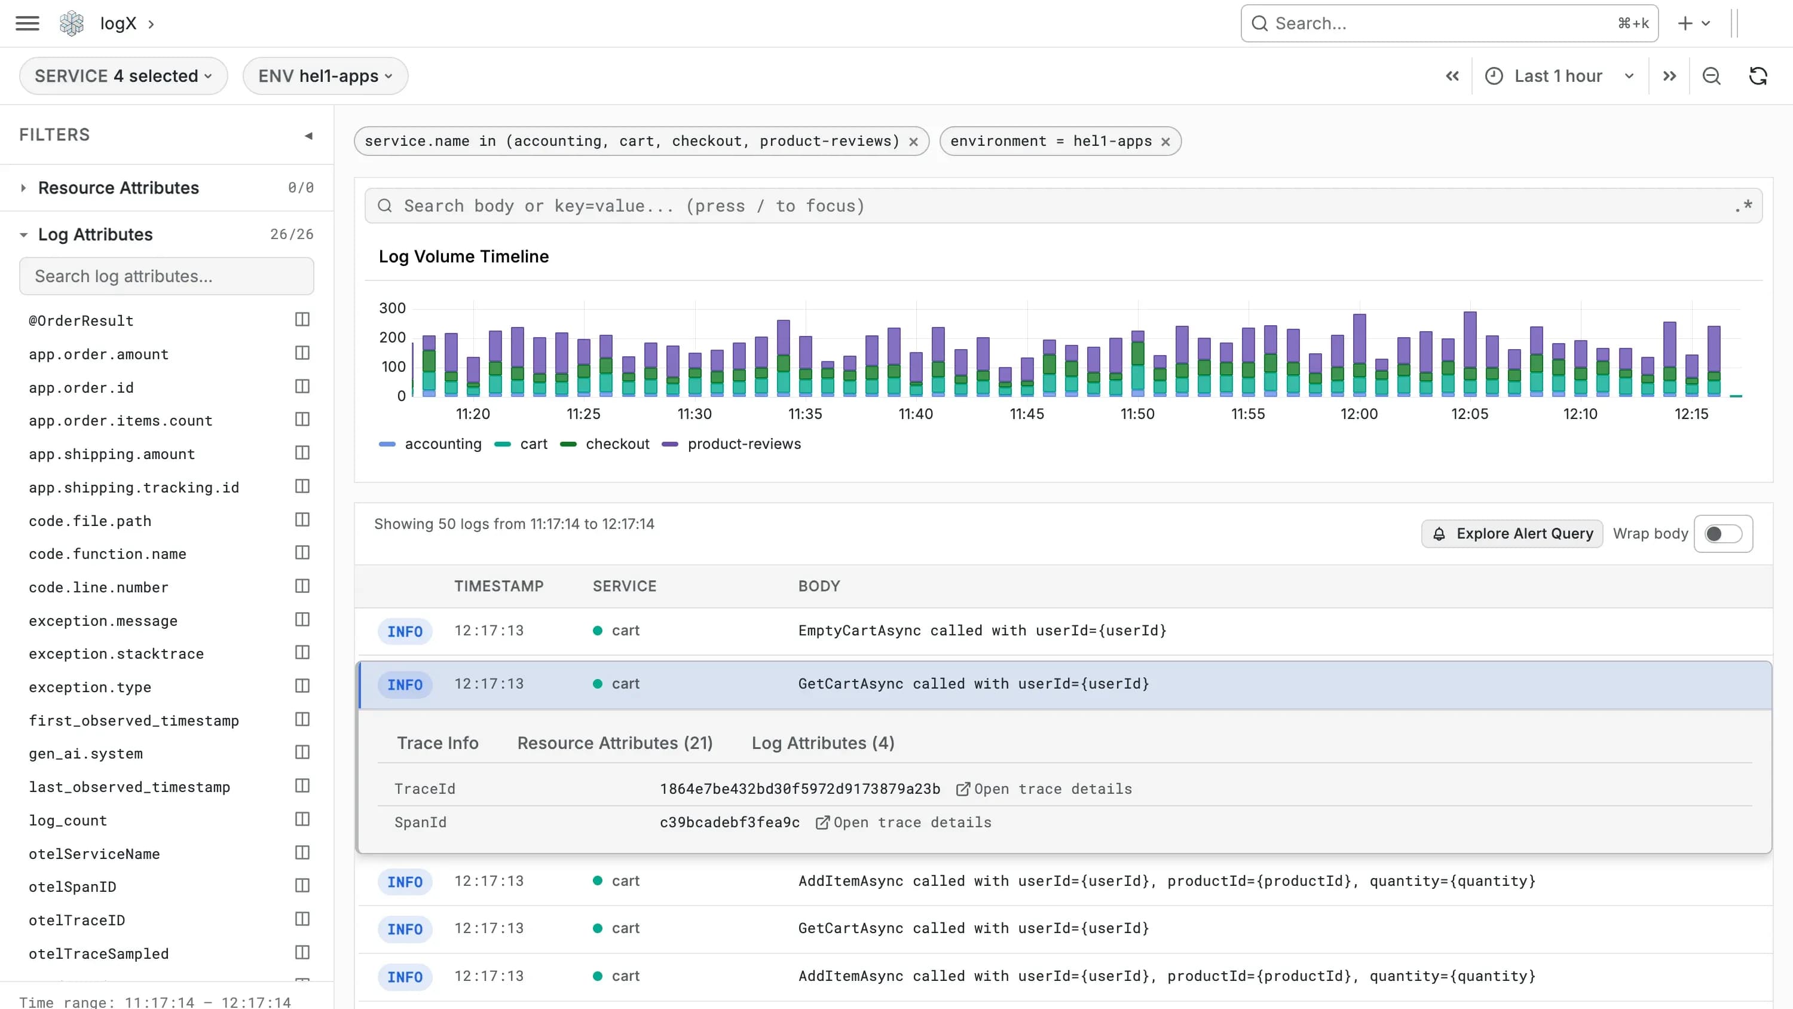
Task: Toggle regex search mode icon
Action: tap(1743, 206)
